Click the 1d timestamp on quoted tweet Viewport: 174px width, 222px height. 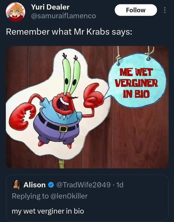click(x=120, y=185)
